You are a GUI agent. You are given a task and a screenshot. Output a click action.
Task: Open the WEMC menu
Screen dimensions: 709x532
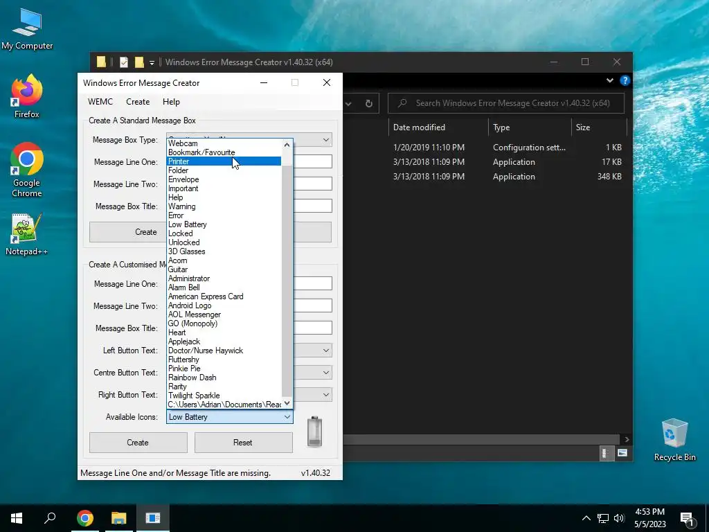100,102
